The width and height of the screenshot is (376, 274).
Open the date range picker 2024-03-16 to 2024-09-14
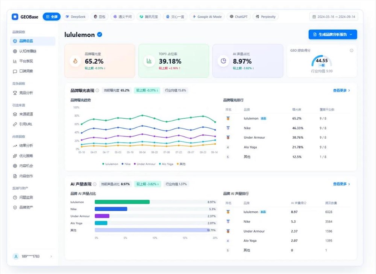[334, 17]
